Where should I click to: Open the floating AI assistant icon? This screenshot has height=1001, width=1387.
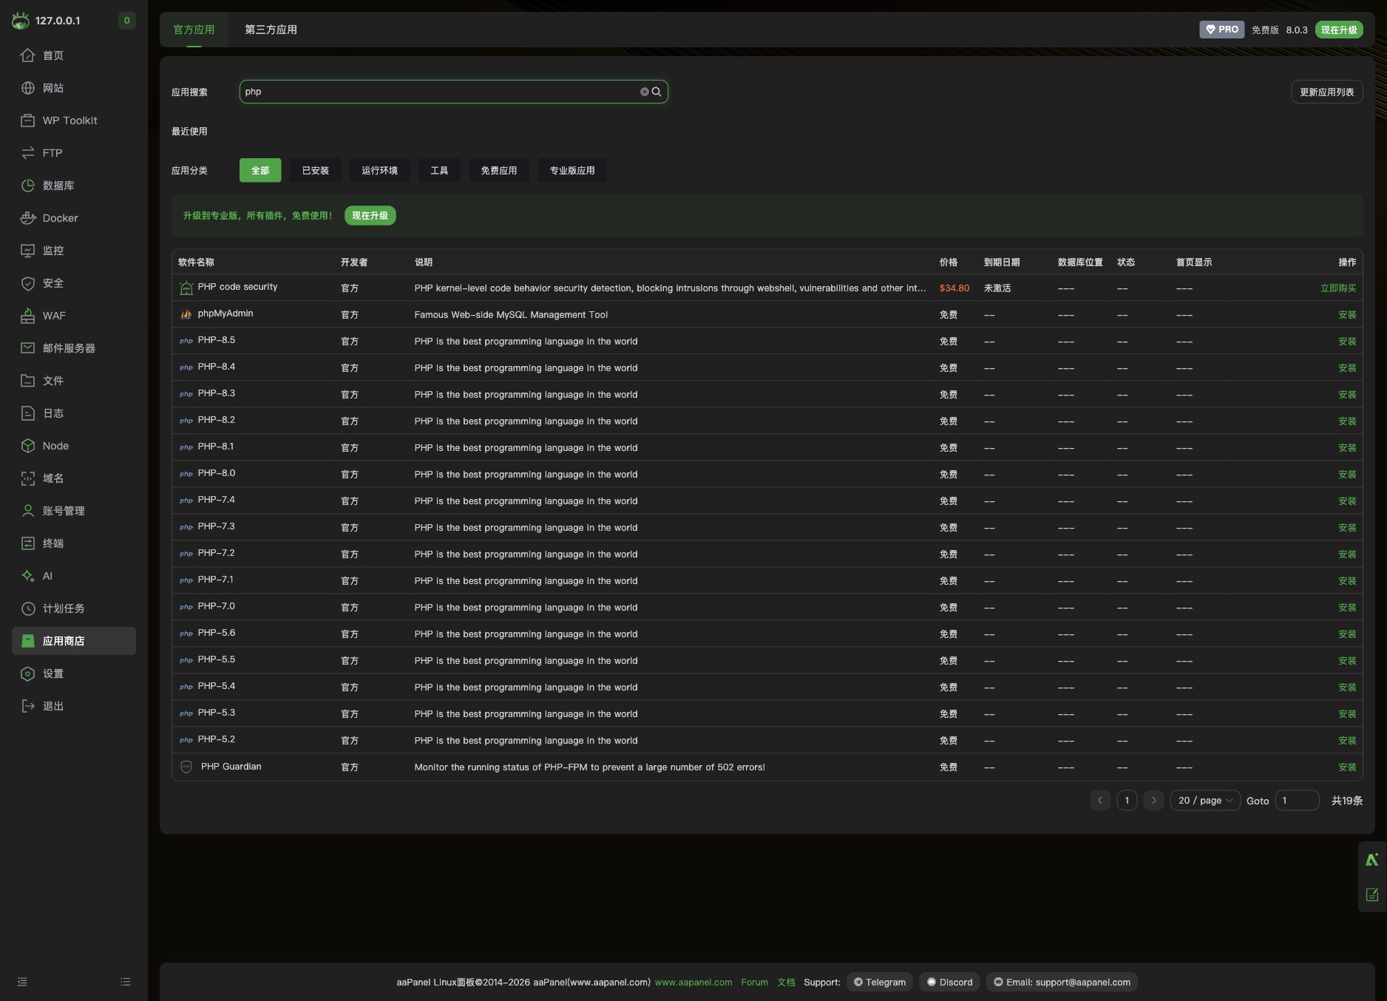tap(1372, 860)
